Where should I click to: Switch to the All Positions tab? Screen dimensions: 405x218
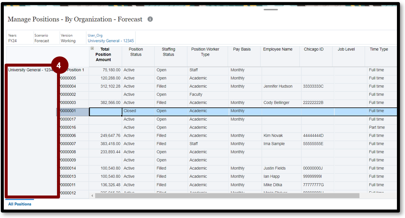[20, 204]
